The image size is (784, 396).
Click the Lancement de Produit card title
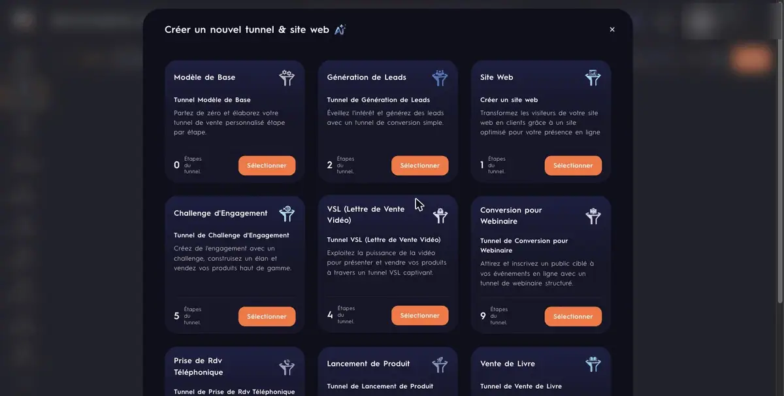368,363
